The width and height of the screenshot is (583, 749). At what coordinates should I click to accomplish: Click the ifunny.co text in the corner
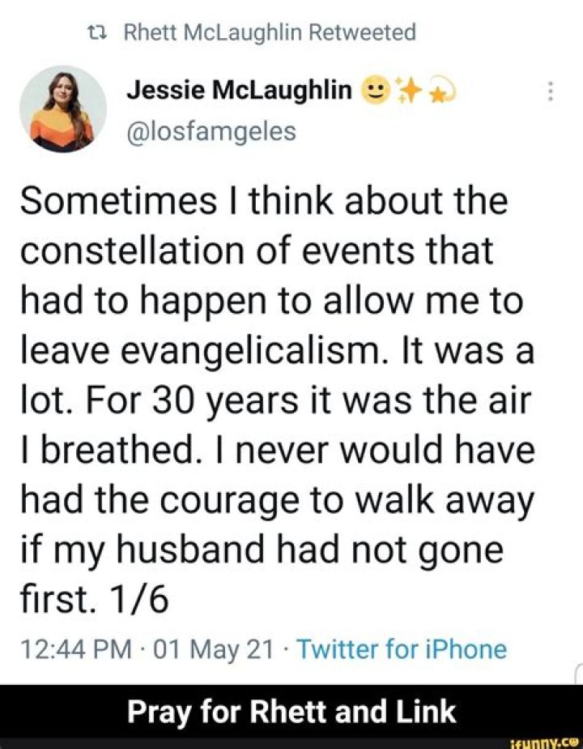(x=543, y=743)
